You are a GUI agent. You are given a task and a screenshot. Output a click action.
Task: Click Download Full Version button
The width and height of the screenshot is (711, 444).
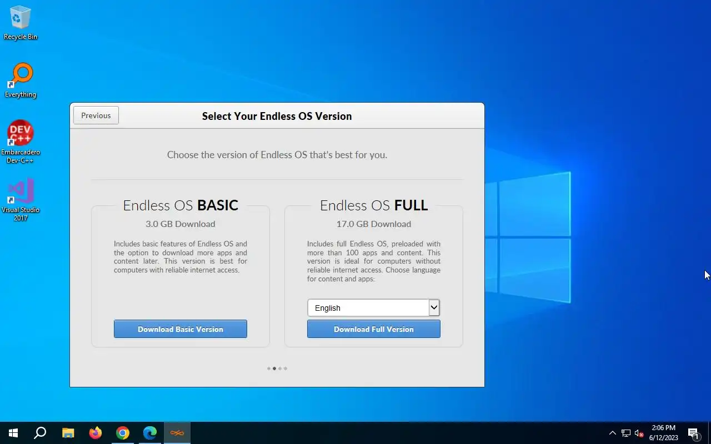click(374, 329)
